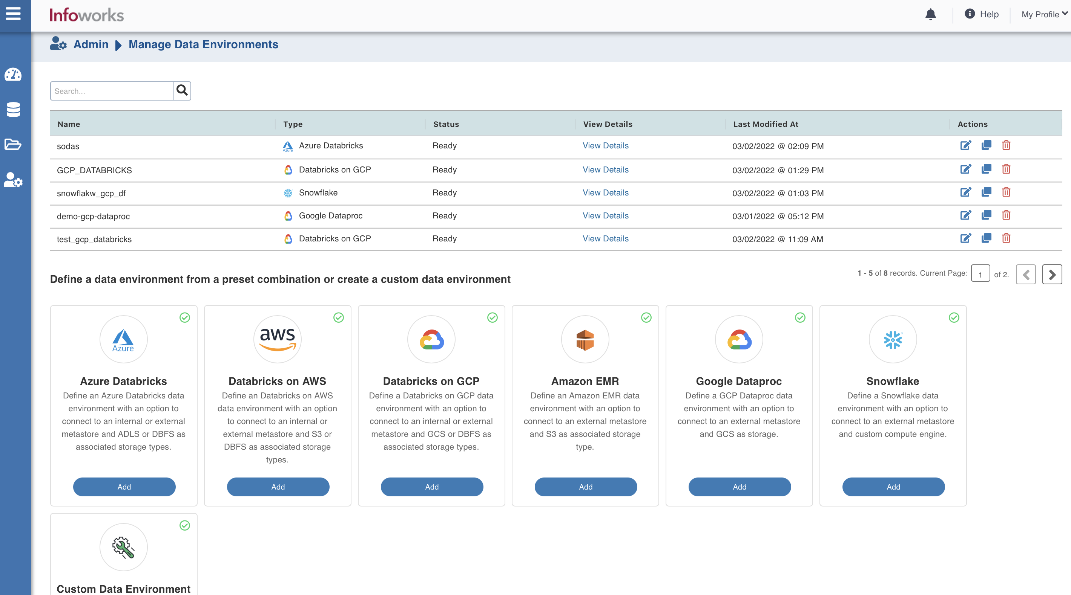
Task: Click the AWS logo on Databricks on AWS card
Action: click(x=277, y=340)
